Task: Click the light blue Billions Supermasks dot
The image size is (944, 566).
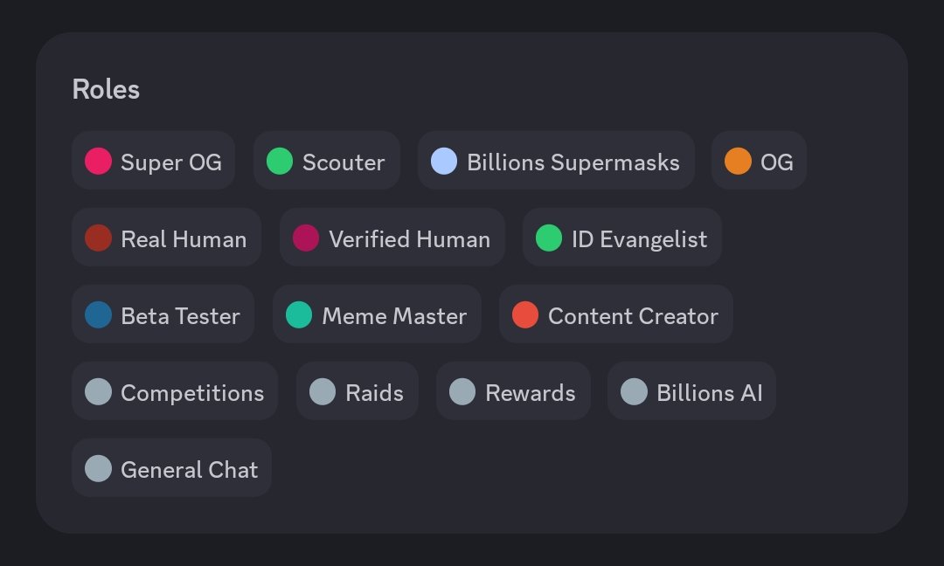Action: (x=444, y=162)
